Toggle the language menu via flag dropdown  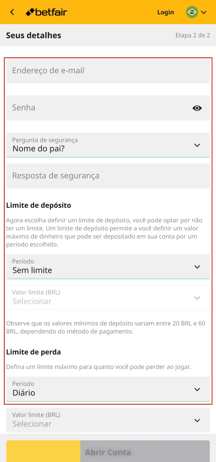coord(204,12)
